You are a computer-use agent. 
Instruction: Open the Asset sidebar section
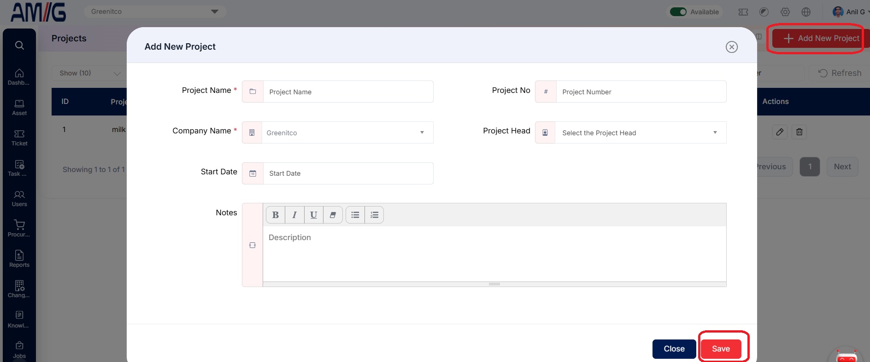click(19, 107)
